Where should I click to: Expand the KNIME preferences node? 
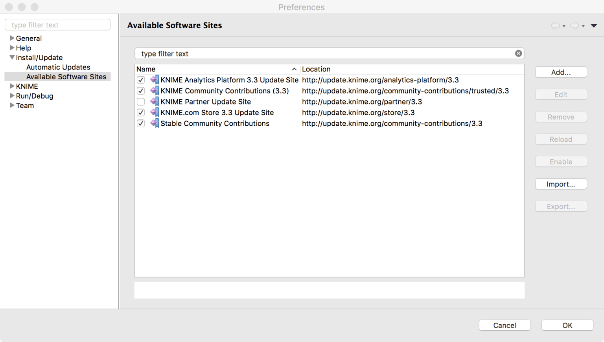point(12,86)
